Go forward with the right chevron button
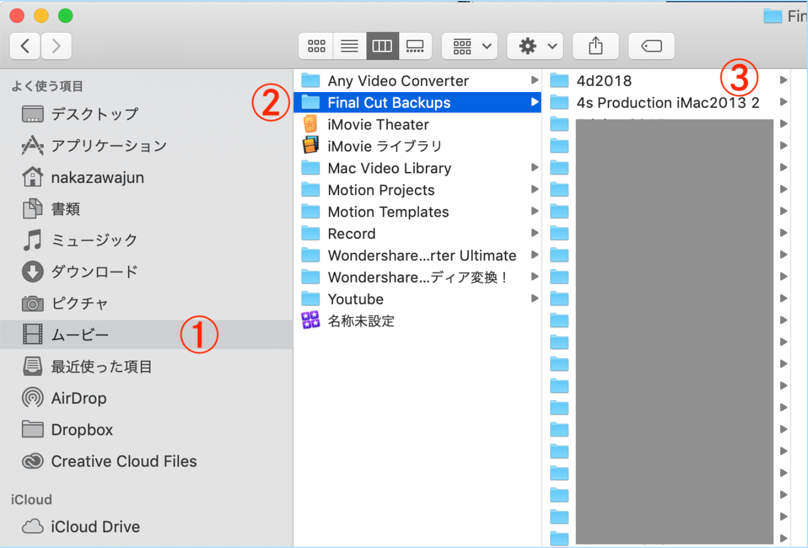The image size is (808, 548). pyautogui.click(x=56, y=46)
